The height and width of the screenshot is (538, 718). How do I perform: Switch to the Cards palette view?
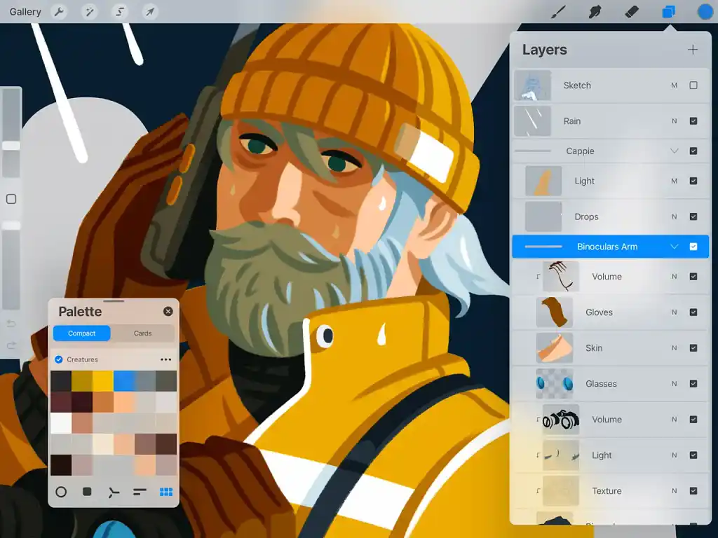click(143, 333)
